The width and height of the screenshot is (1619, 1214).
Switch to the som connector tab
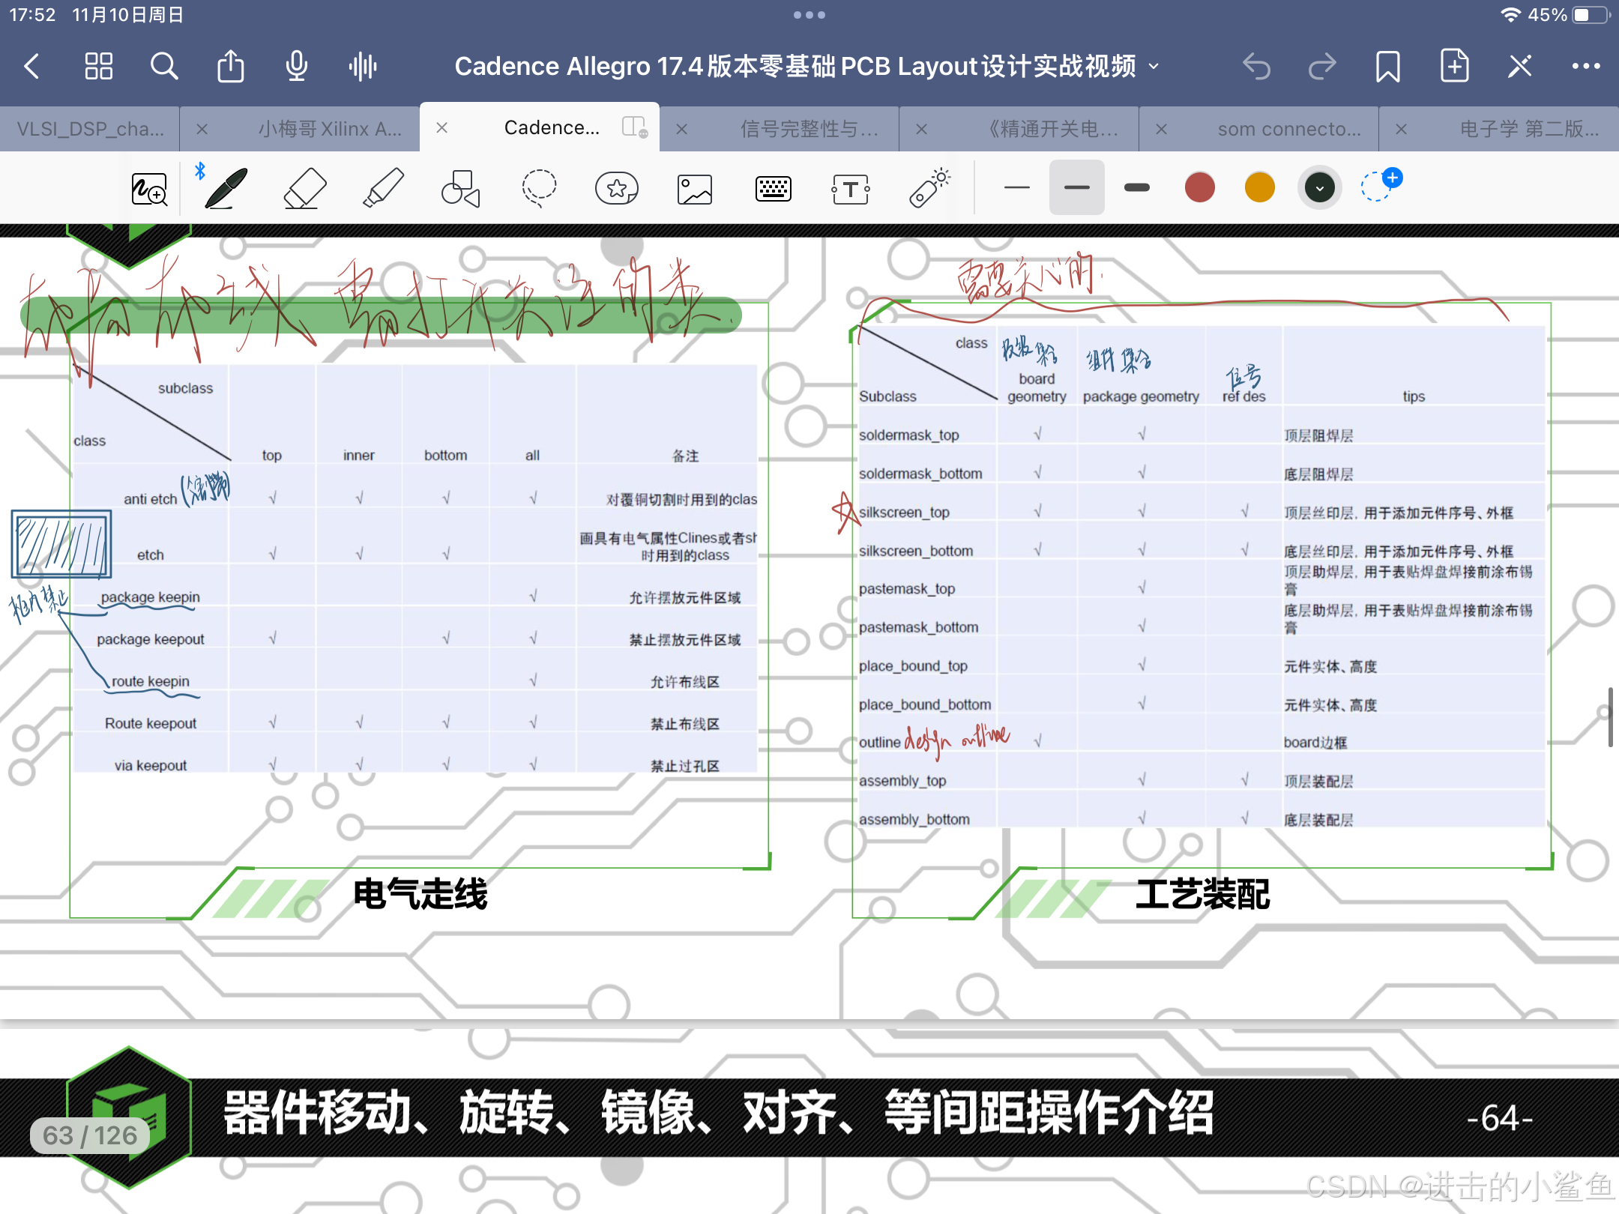pos(1288,129)
